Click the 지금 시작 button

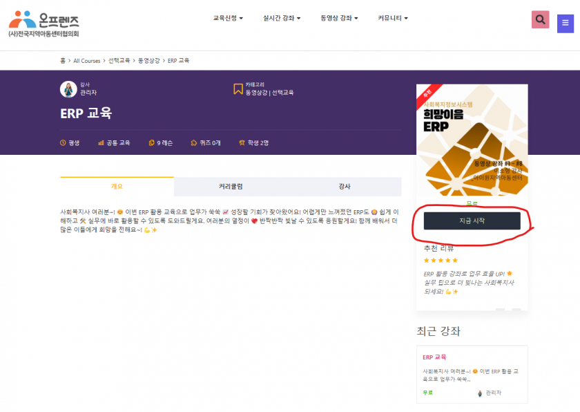click(x=472, y=221)
